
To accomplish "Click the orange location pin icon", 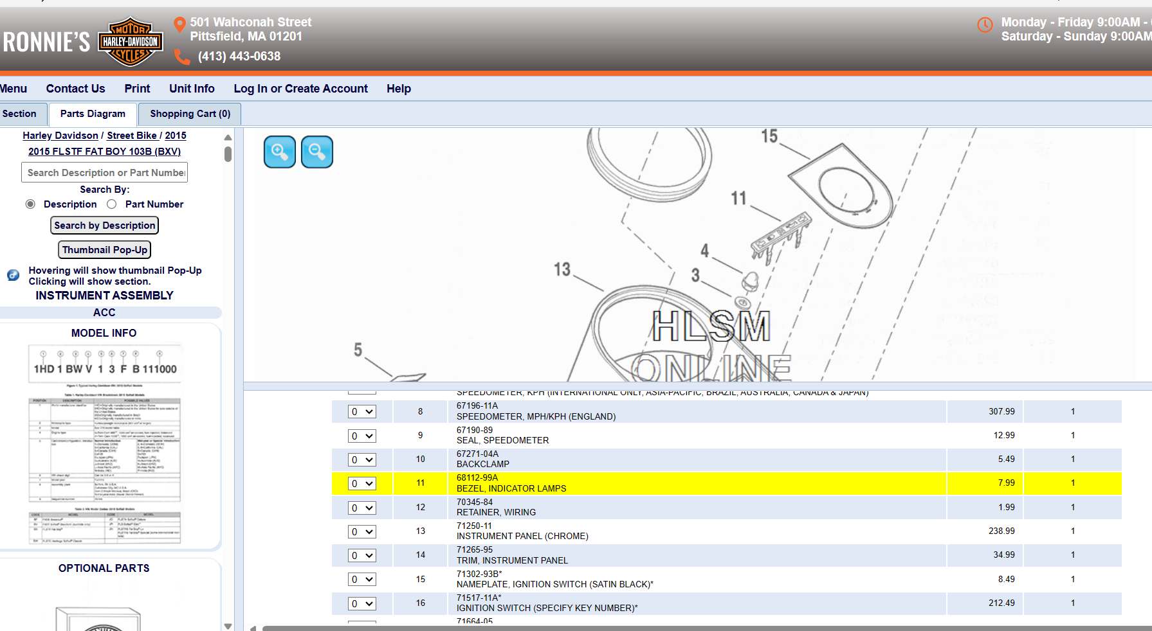I will click(x=180, y=24).
